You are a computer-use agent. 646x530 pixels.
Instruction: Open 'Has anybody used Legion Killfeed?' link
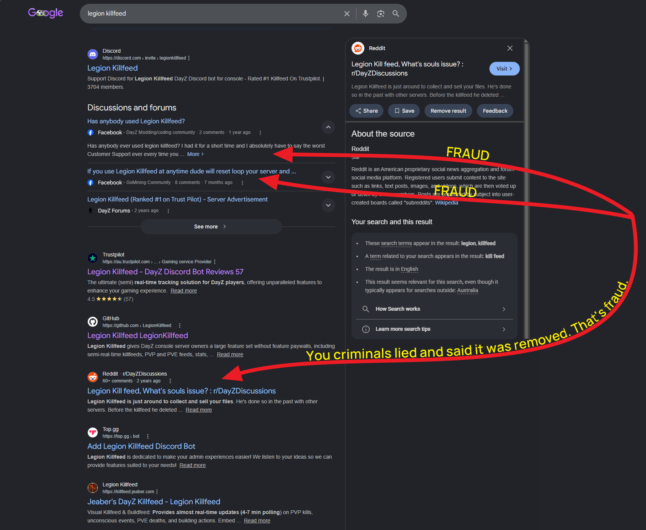click(x=136, y=121)
